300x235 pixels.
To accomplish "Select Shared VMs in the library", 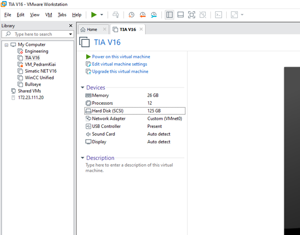I will tap(29, 91).
